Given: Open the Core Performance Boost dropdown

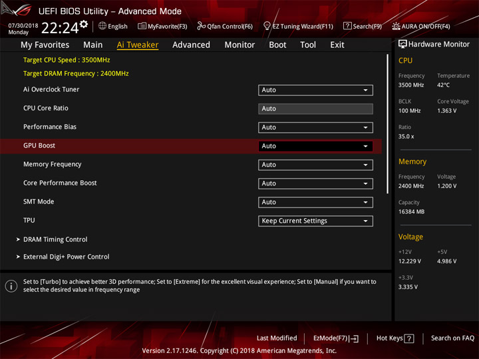Looking at the screenshot, I should (315, 183).
